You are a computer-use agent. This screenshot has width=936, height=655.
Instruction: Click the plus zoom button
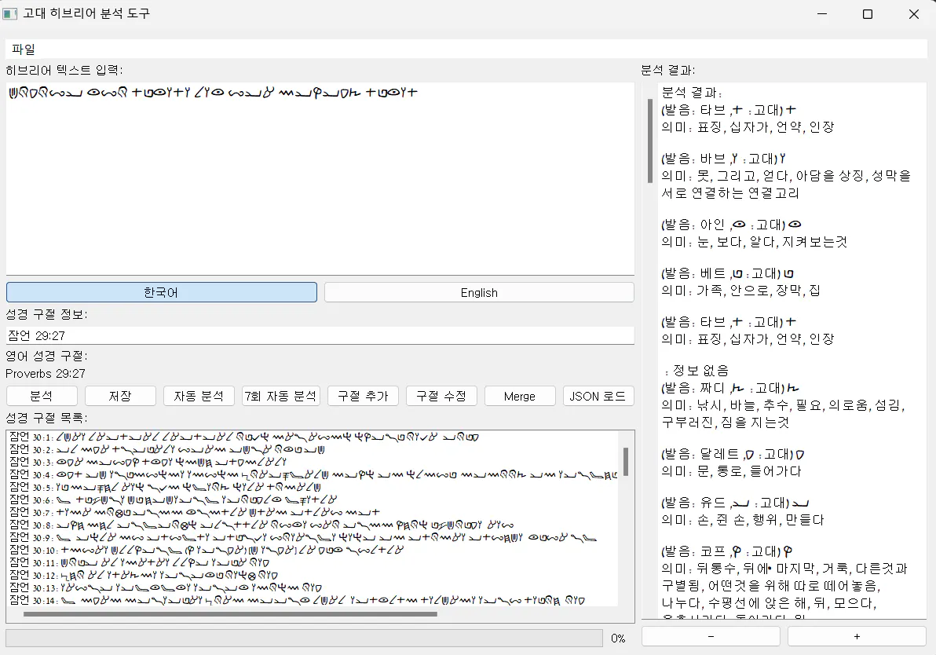point(857,636)
